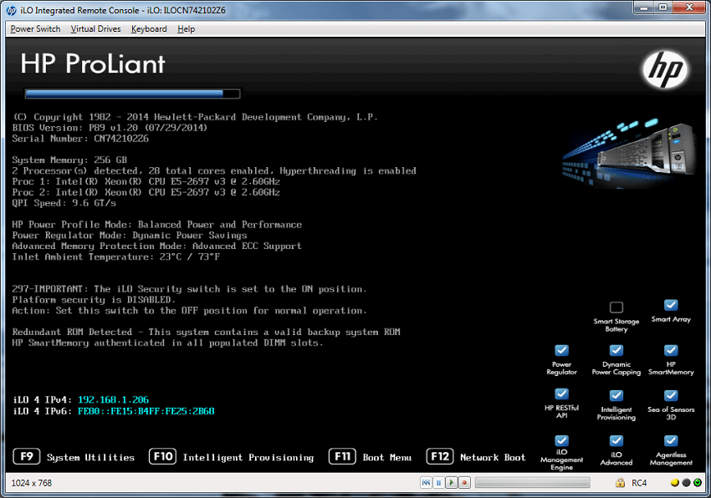
Task: Click the F9 System Utilities key box
Action: coord(27,456)
